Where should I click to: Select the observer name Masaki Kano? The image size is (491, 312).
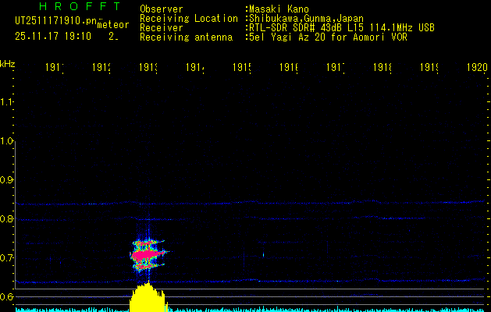279,9
